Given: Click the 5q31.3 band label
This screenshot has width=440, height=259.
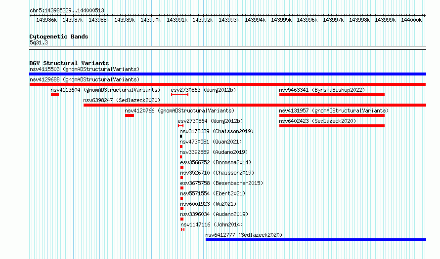Looking at the screenshot, I should [39, 42].
